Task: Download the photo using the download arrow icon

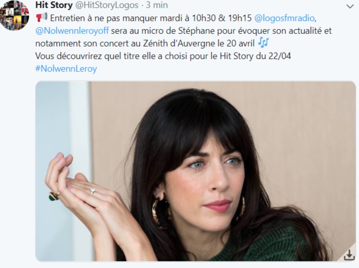Action: [x=349, y=255]
